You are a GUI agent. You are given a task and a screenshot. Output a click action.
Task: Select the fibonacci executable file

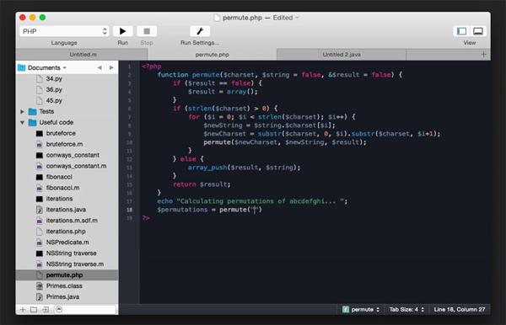59,177
